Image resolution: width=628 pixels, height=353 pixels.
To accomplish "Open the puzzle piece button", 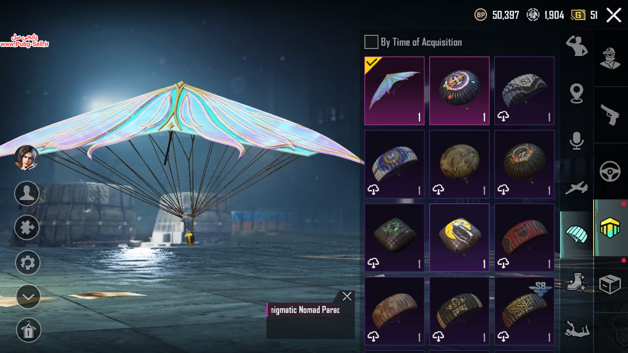I will click(x=27, y=227).
